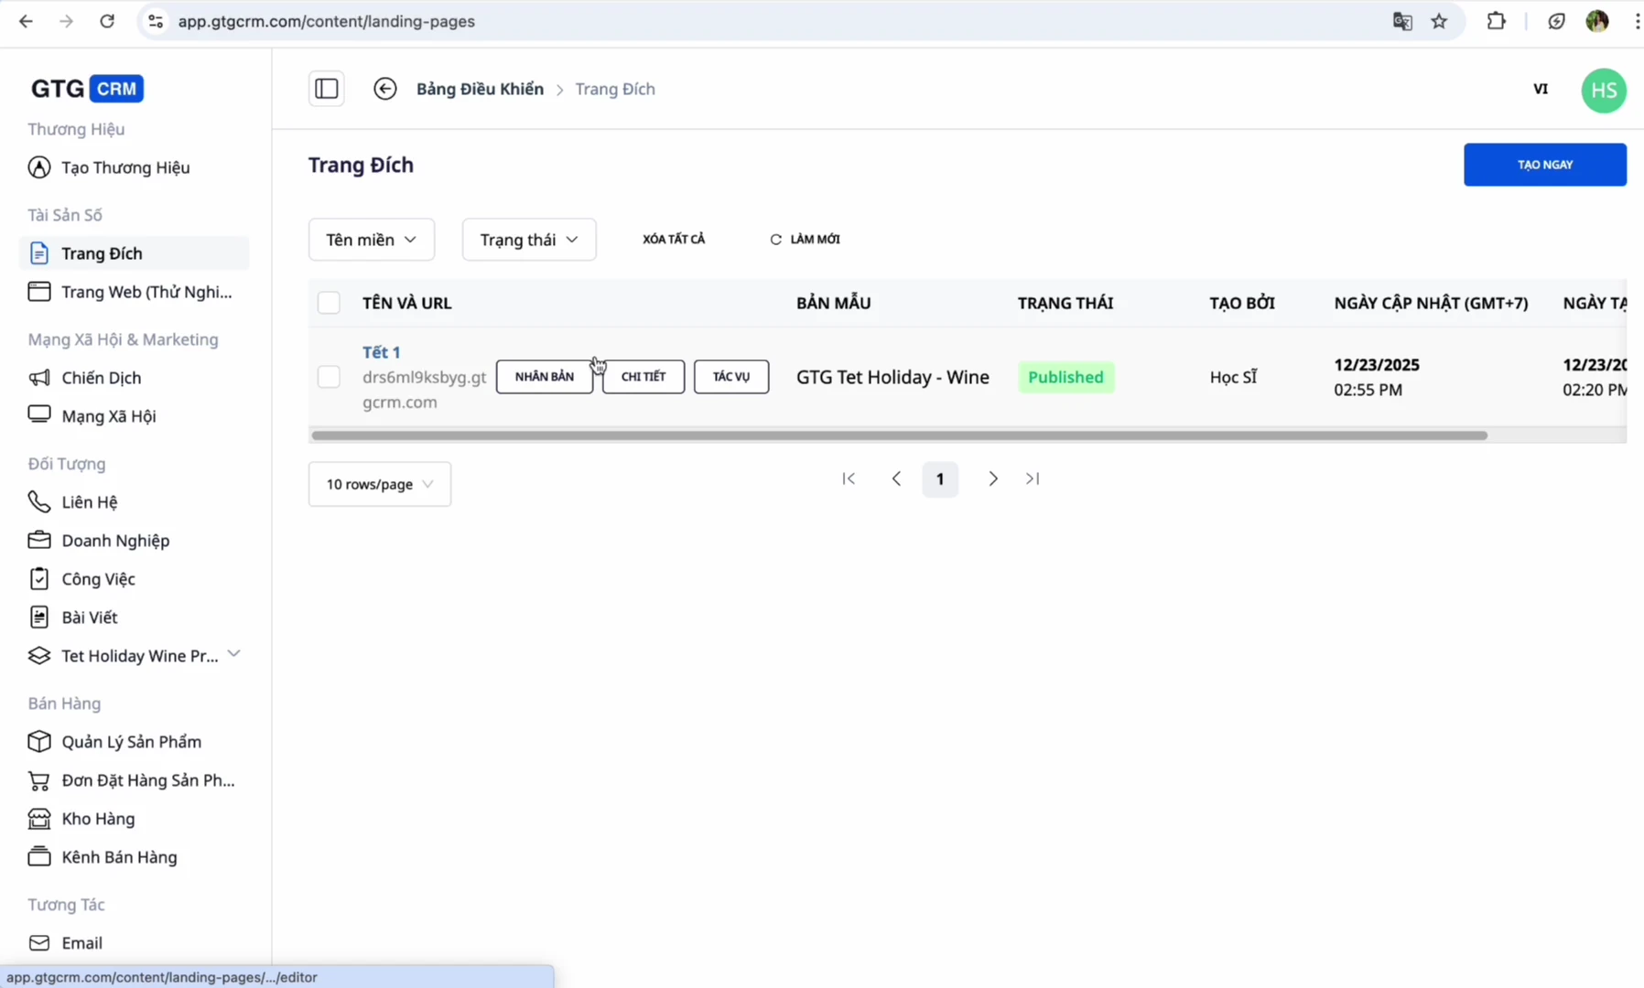Open the Tên miền filter dropdown

371,240
